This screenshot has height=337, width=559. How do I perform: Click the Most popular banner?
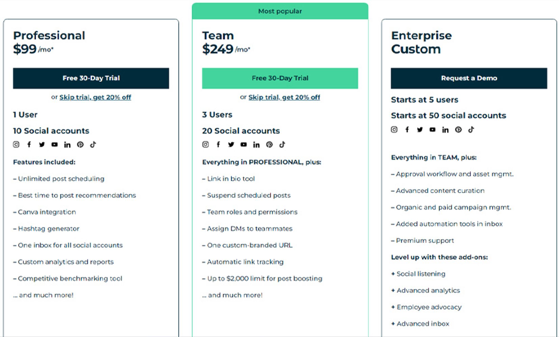coord(280,11)
